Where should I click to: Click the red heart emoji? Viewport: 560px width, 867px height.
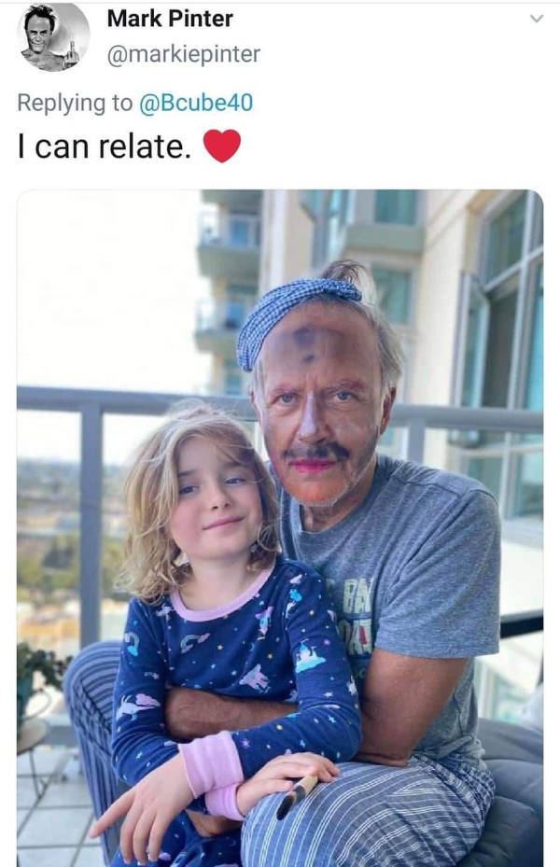click(x=222, y=146)
